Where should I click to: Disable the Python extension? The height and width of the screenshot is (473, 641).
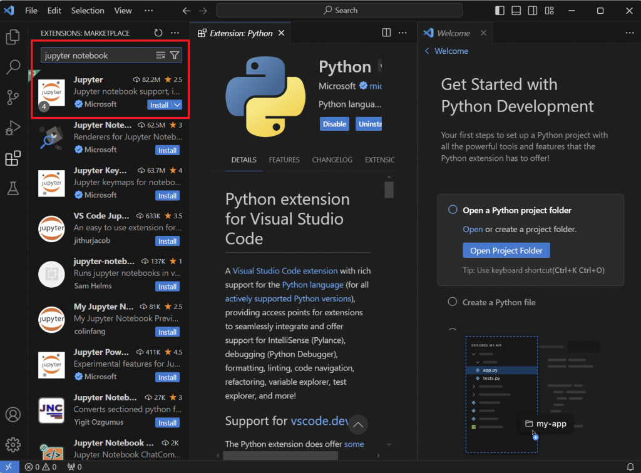coord(334,124)
